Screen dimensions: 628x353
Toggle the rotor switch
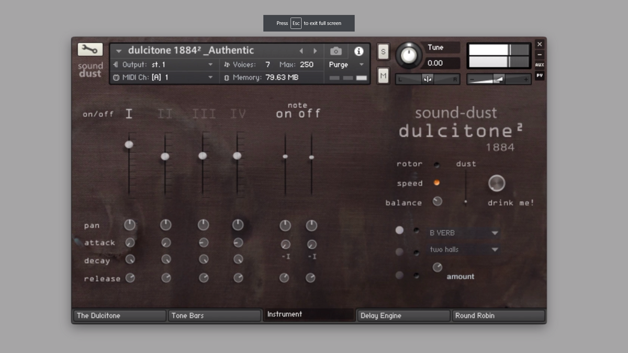pyautogui.click(x=436, y=165)
